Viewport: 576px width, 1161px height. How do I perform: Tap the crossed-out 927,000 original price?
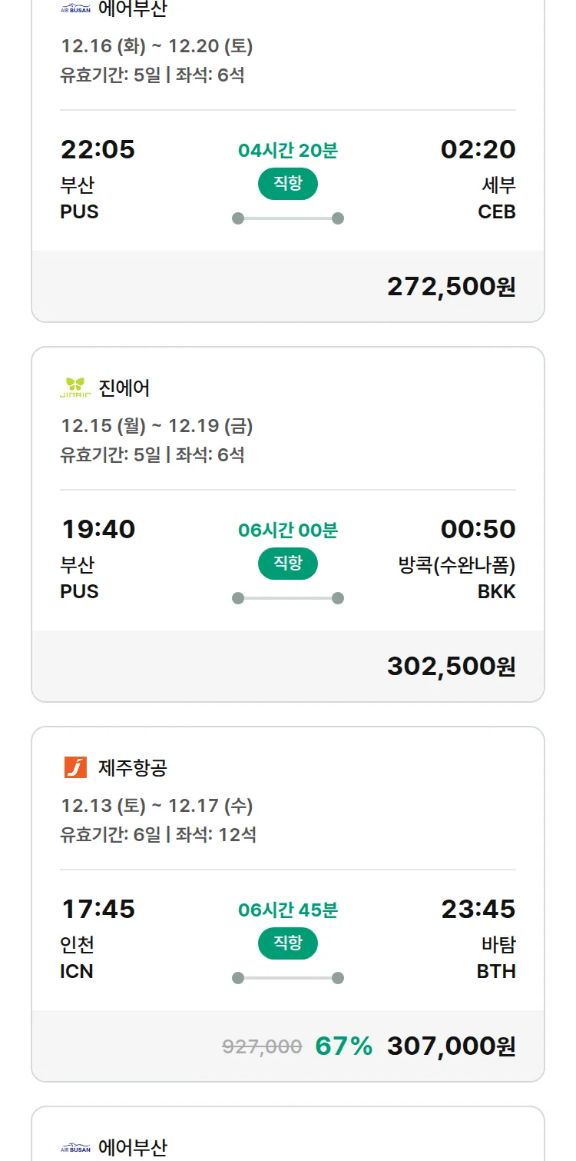click(262, 1046)
